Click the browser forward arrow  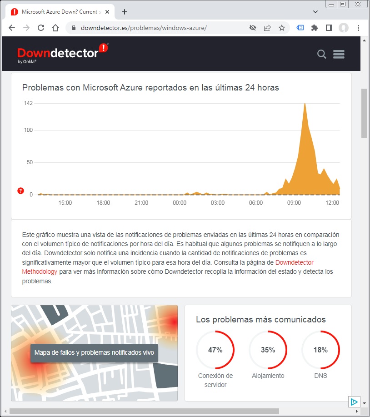pyautogui.click(x=26, y=28)
